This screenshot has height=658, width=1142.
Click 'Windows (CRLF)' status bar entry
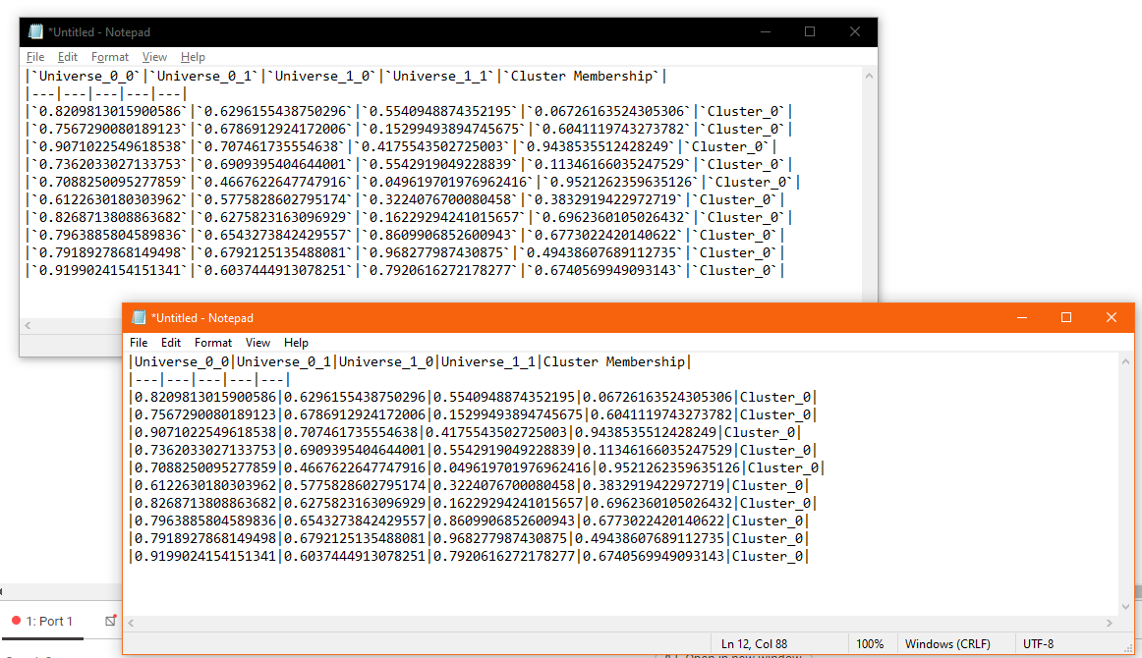click(947, 644)
